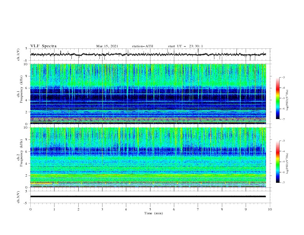
Task: Click time axis tick label '5'
Action: point(150,209)
